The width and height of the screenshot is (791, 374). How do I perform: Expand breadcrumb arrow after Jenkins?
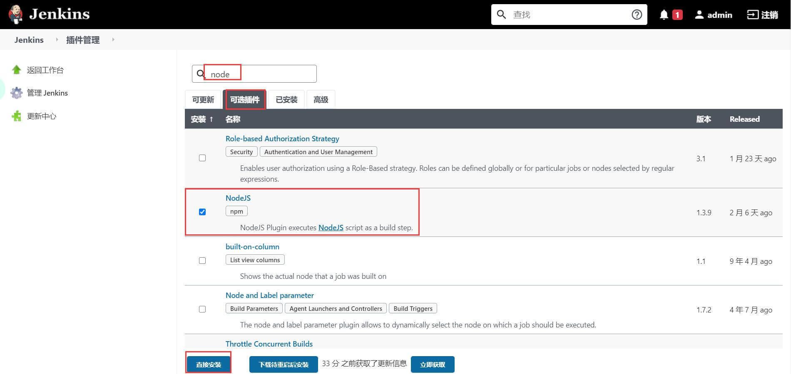(x=57, y=39)
